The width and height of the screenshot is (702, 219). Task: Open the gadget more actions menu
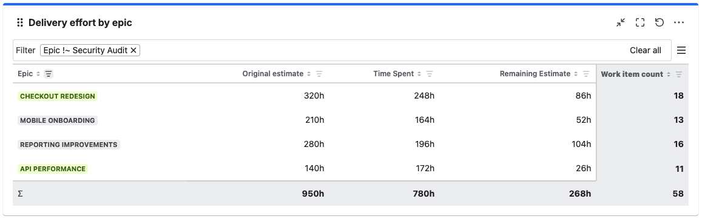679,22
